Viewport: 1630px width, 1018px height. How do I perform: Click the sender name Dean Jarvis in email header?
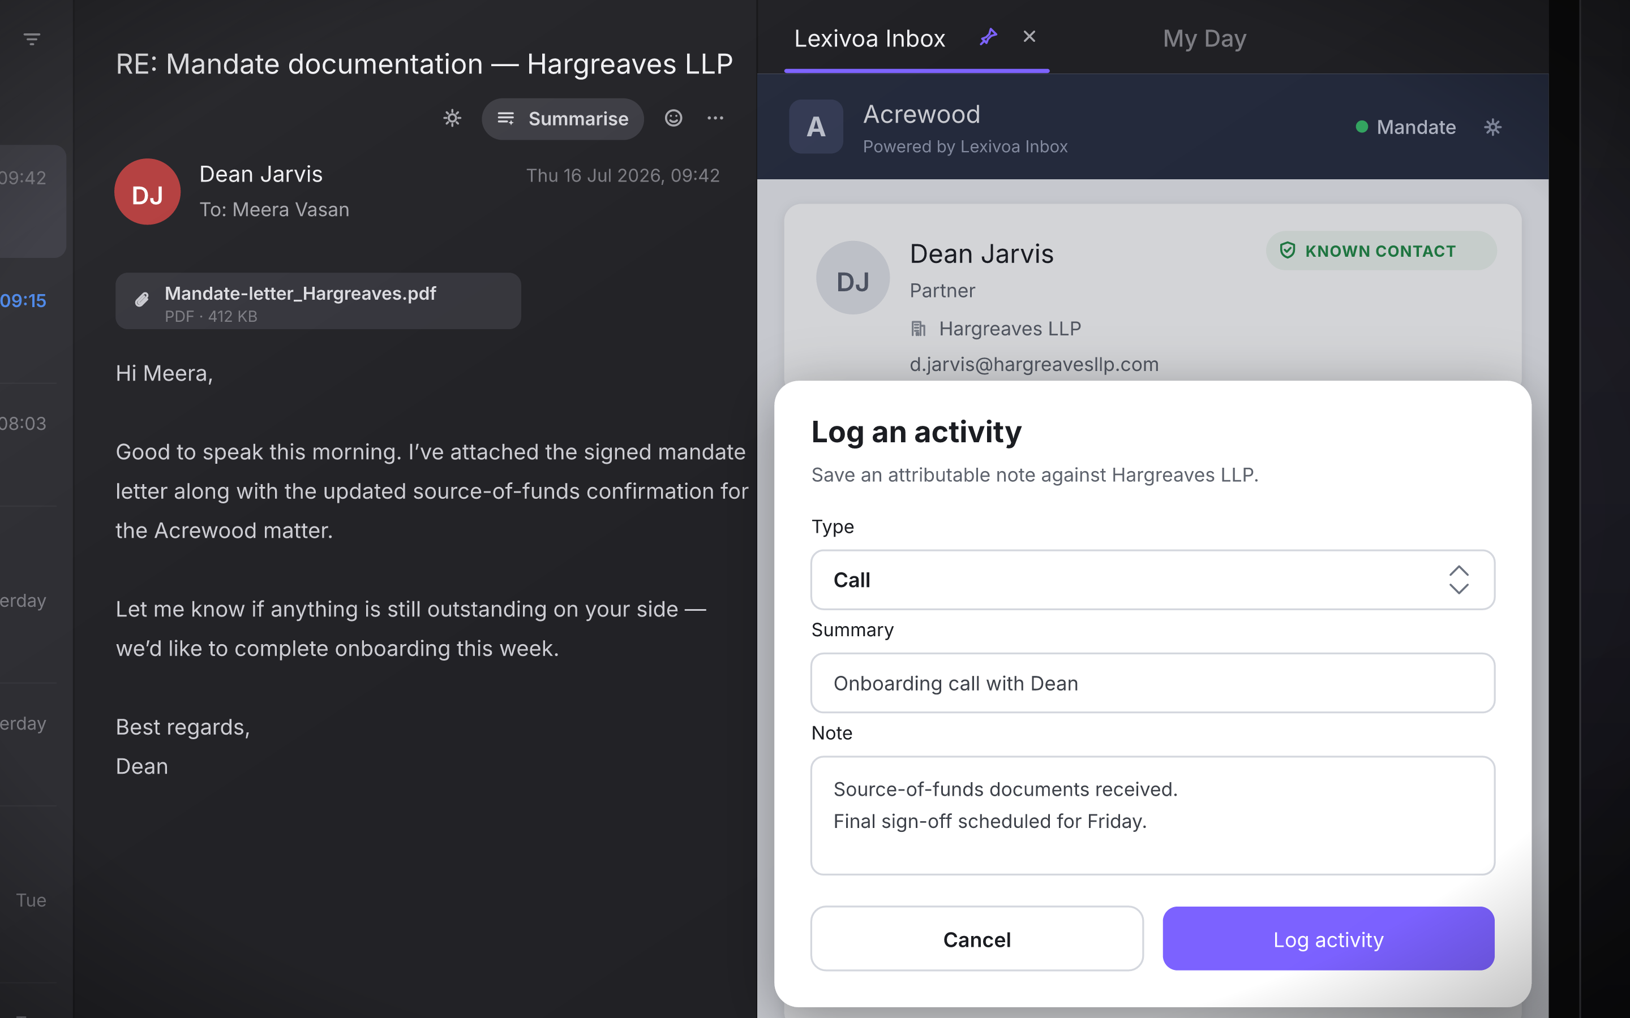[261, 174]
